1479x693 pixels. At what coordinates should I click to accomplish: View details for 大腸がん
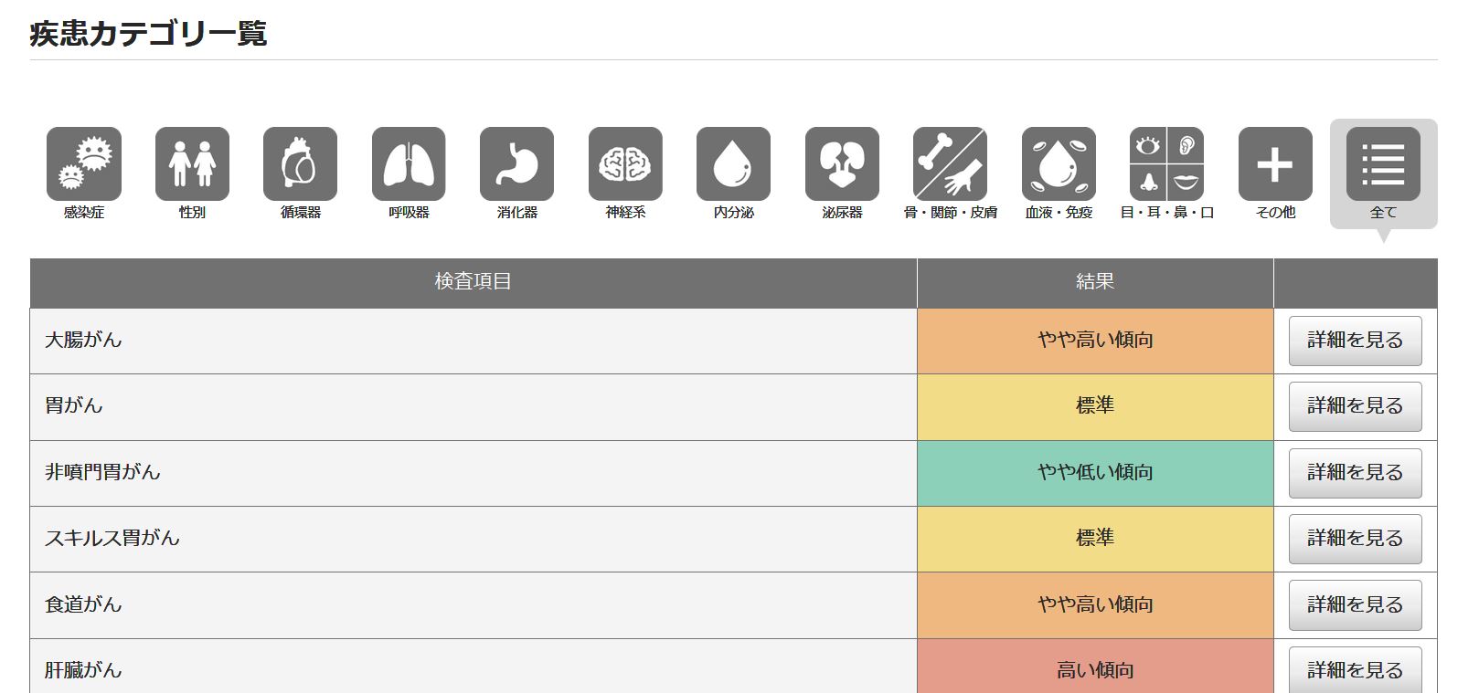(x=1356, y=341)
